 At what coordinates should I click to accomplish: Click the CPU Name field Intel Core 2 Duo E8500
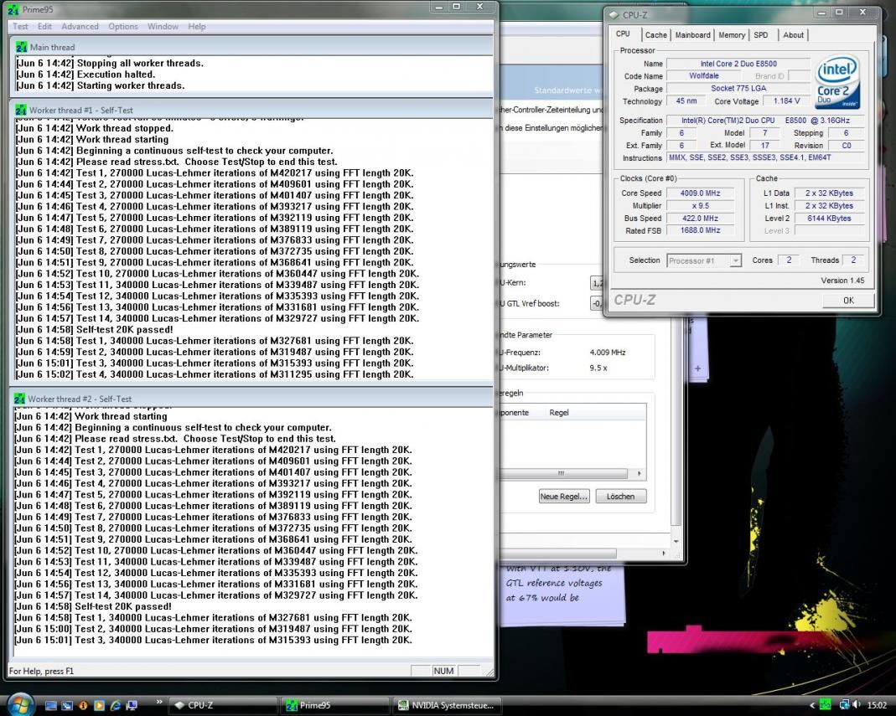(738, 64)
